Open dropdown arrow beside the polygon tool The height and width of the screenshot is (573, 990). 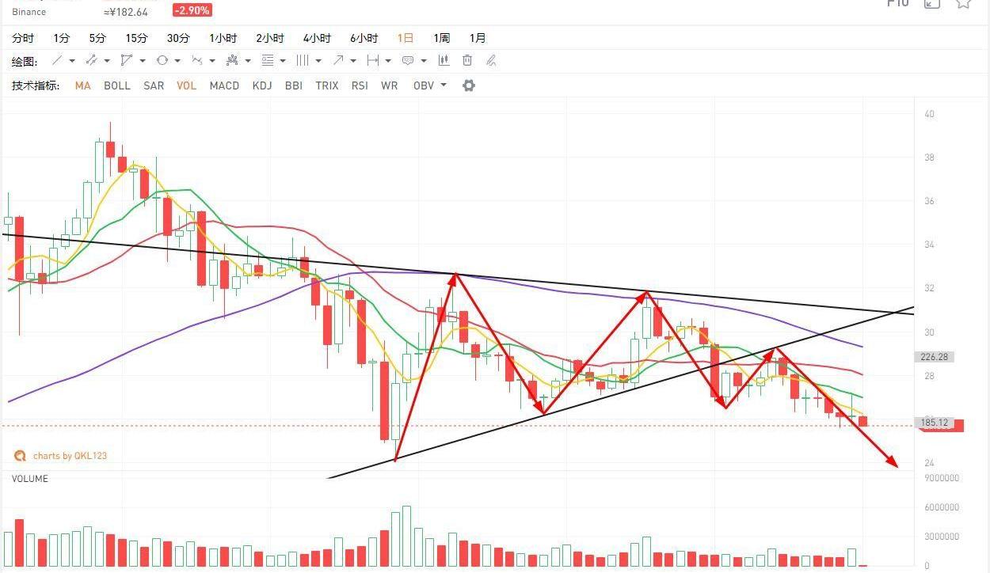coord(143,61)
